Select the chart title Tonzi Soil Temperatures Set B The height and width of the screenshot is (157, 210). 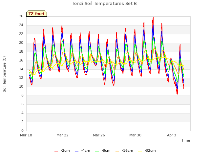pyautogui.click(x=104, y=4)
